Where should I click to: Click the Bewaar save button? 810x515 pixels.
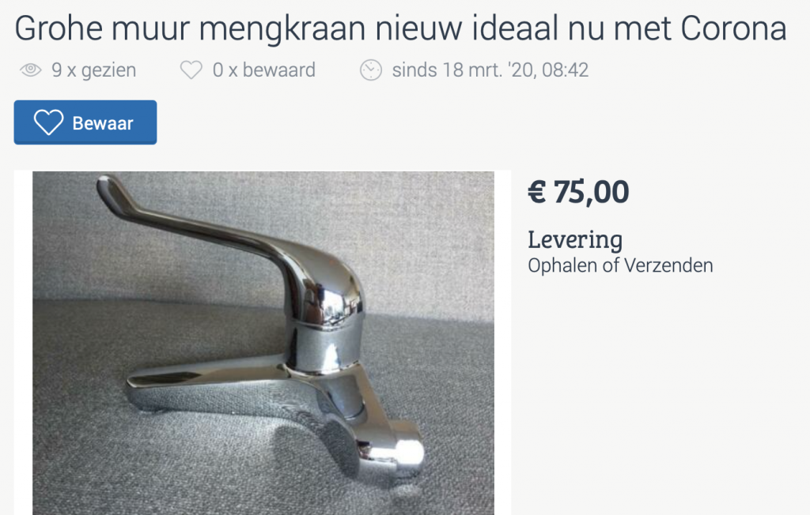click(x=85, y=122)
